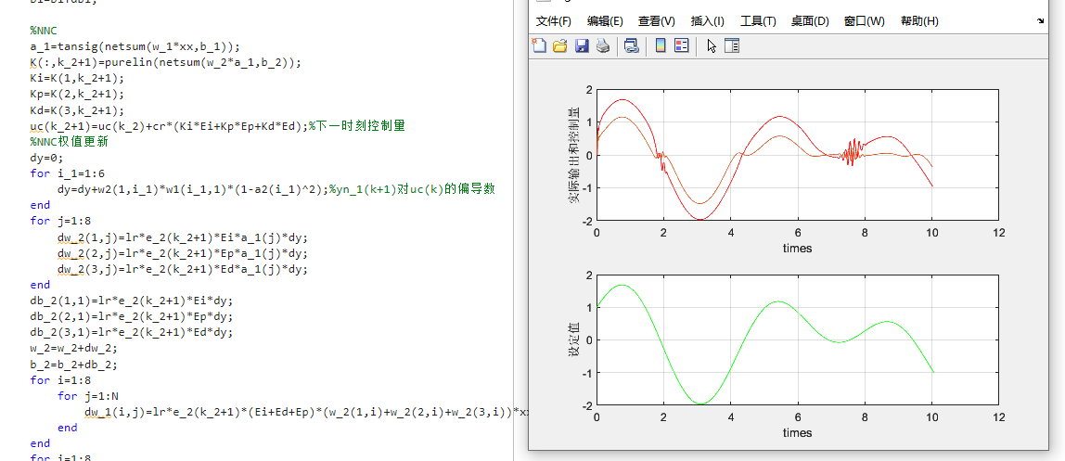
Task: Click the lower plot 'times' x-axis label
Action: coord(797,433)
